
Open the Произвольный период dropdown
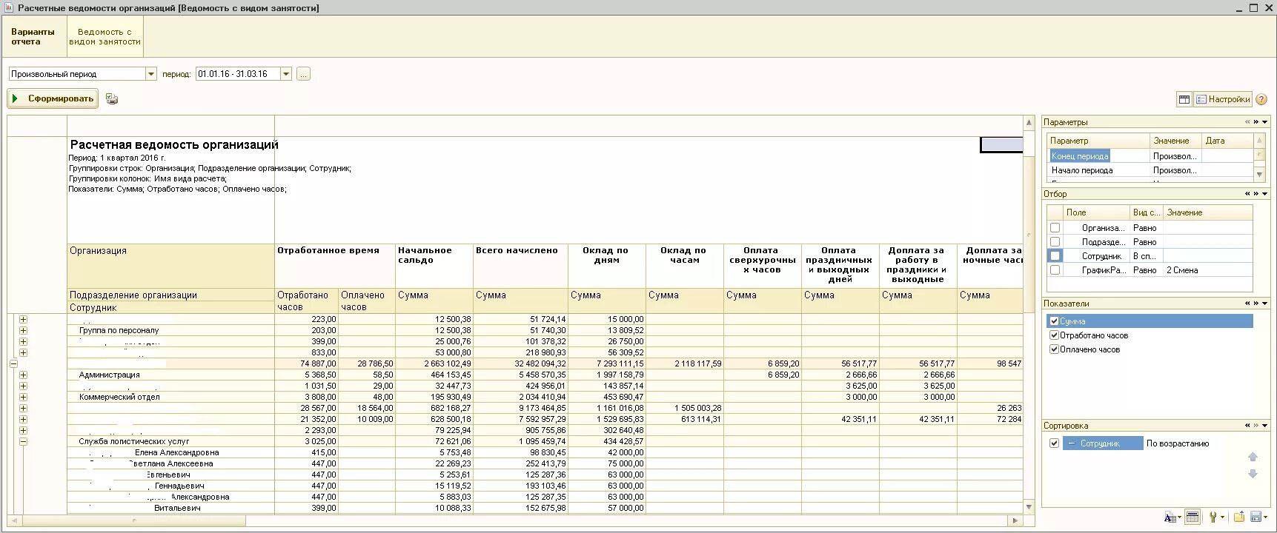[x=151, y=74]
